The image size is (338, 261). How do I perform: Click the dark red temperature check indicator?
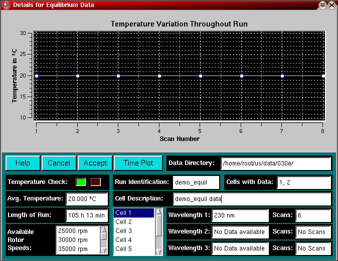pos(96,182)
